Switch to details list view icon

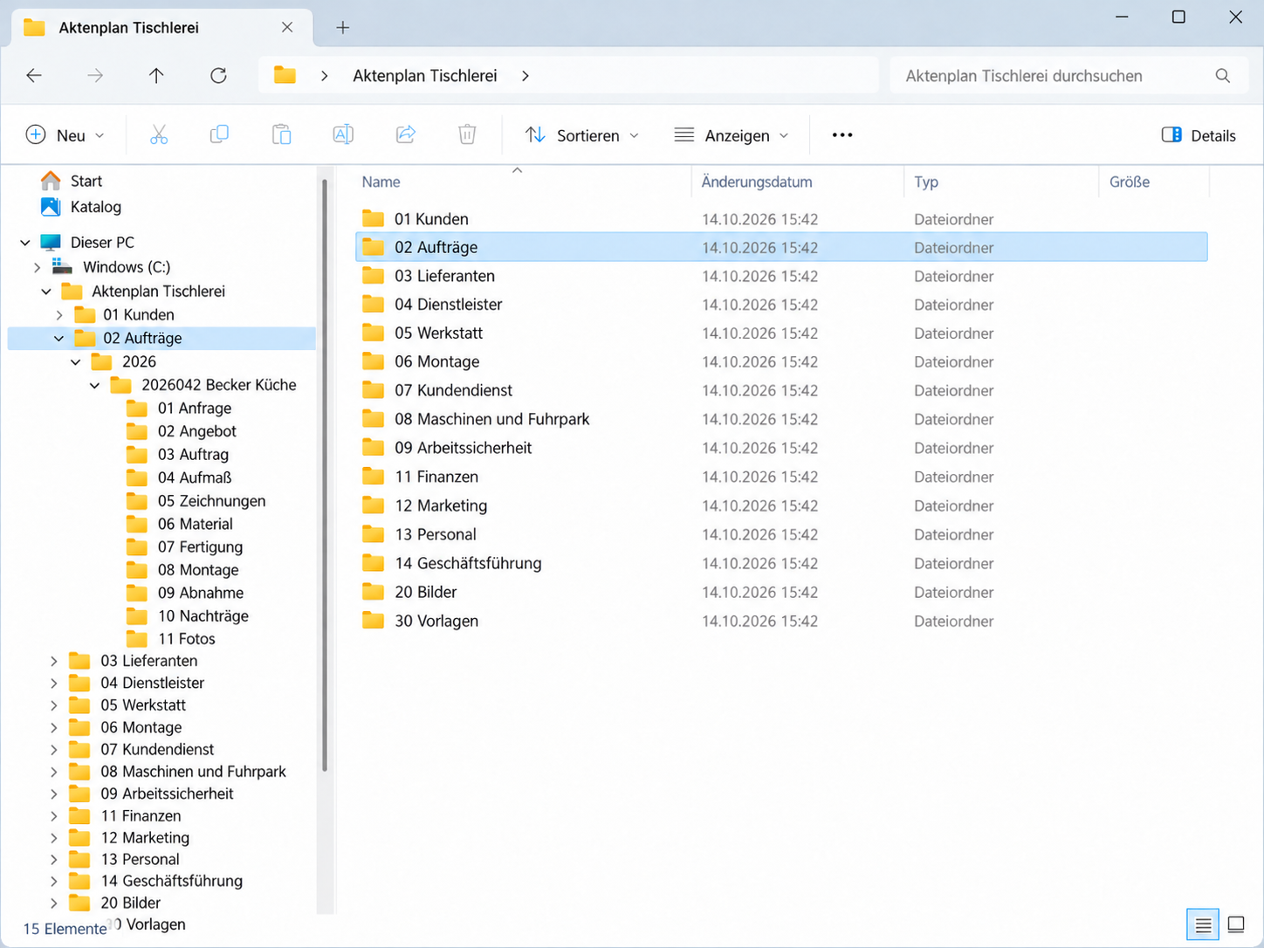[1203, 925]
